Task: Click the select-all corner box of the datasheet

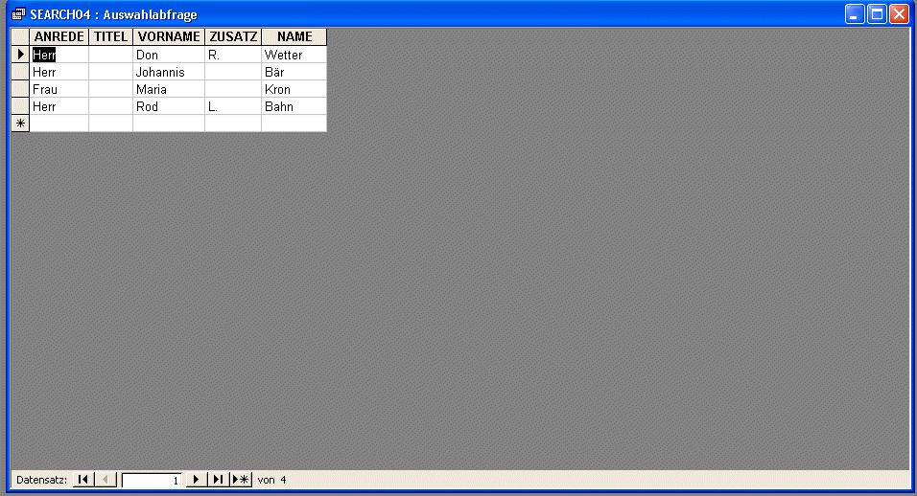Action: pyautogui.click(x=20, y=36)
